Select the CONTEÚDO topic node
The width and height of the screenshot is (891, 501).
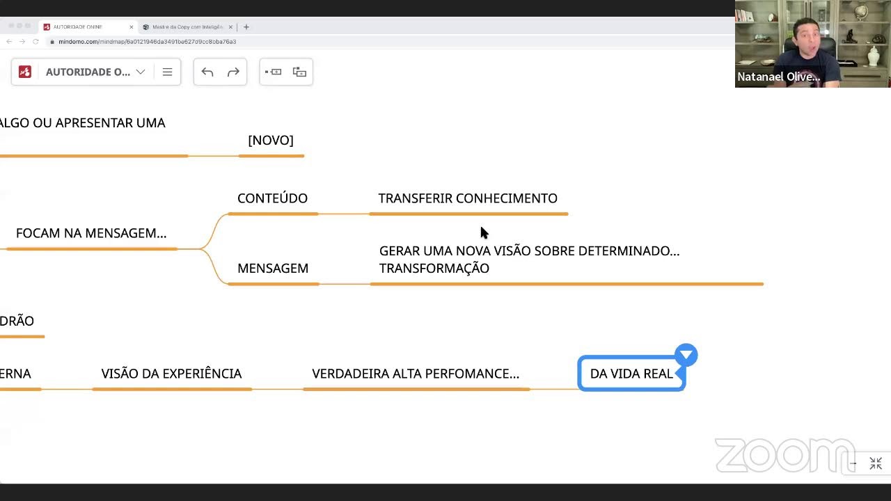(272, 198)
